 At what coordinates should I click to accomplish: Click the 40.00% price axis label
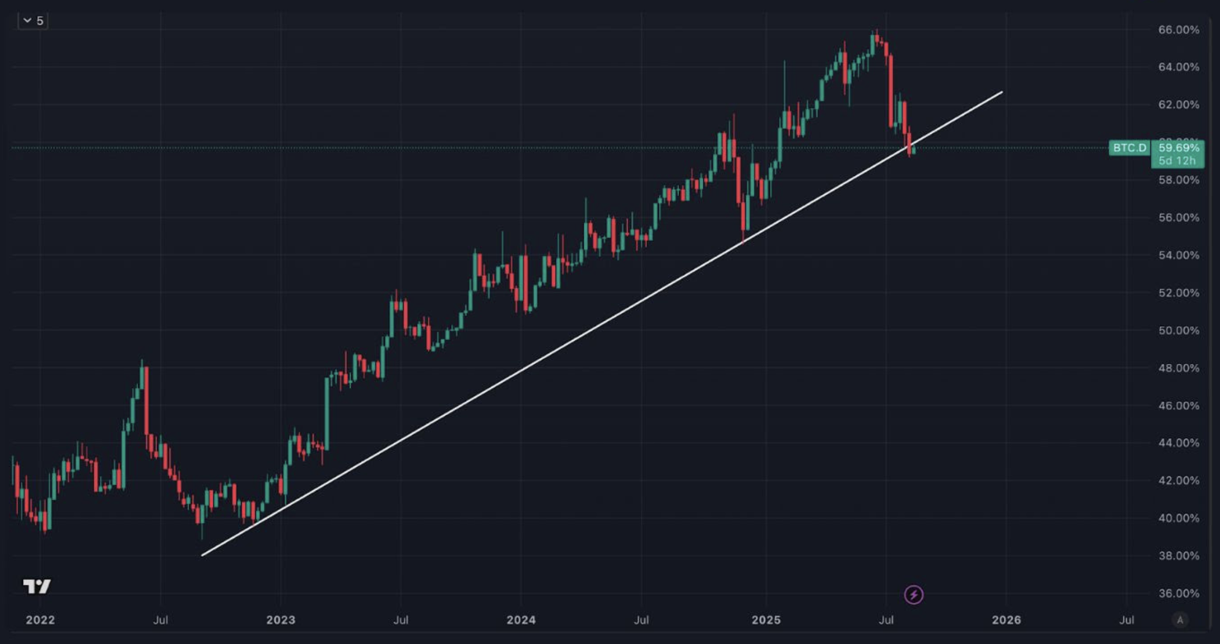coord(1179,518)
